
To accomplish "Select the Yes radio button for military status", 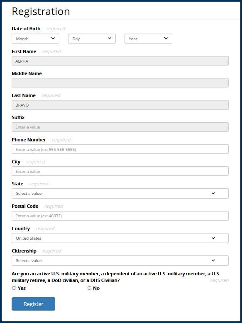I will coord(14,288).
